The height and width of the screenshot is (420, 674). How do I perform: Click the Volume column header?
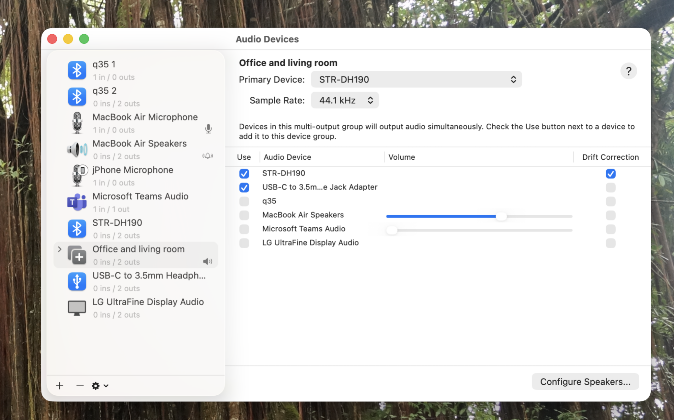coord(401,157)
